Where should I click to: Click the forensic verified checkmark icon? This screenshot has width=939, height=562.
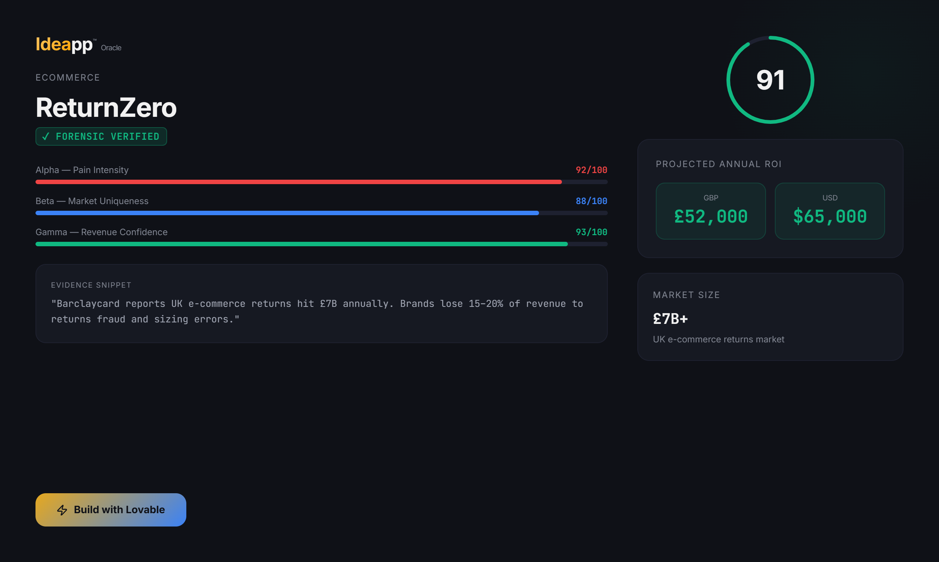coord(46,137)
